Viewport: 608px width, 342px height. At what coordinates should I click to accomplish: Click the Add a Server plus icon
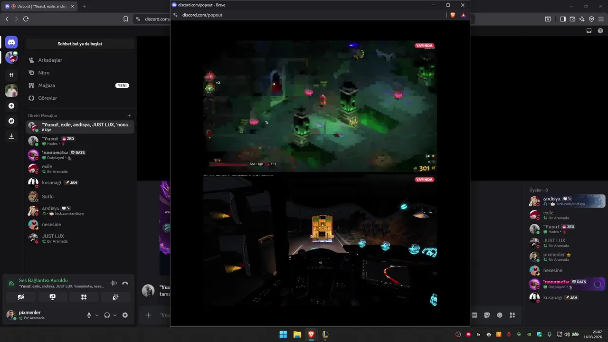(11, 106)
